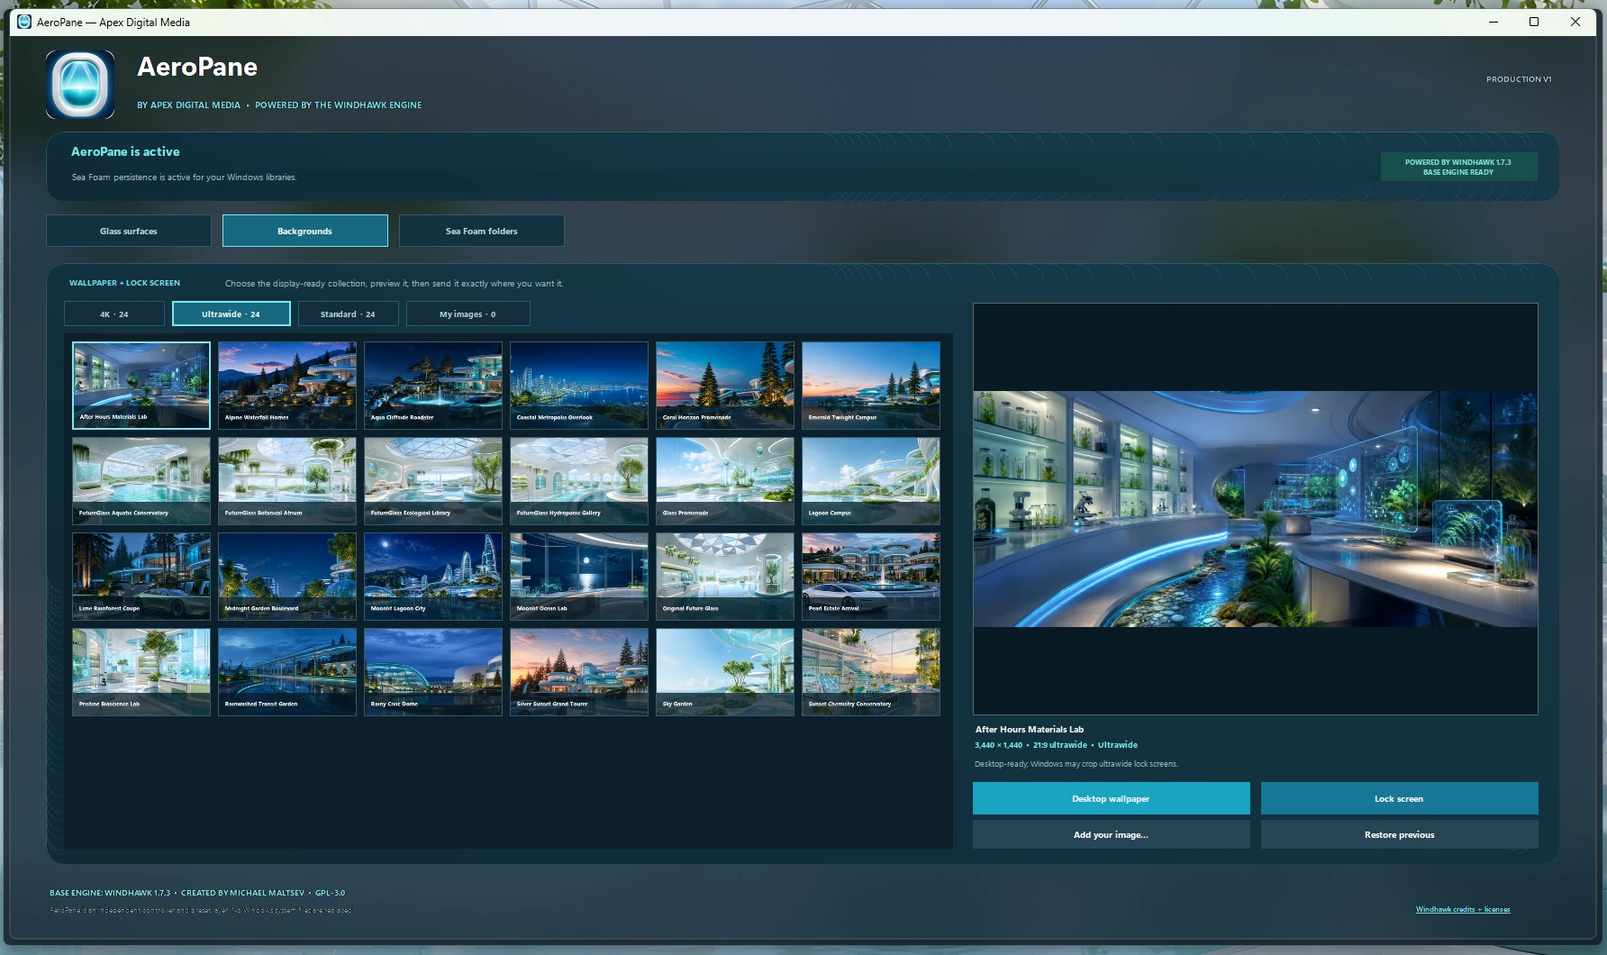Open the Sea Foam folders tab
The image size is (1607, 955).
[x=482, y=231]
